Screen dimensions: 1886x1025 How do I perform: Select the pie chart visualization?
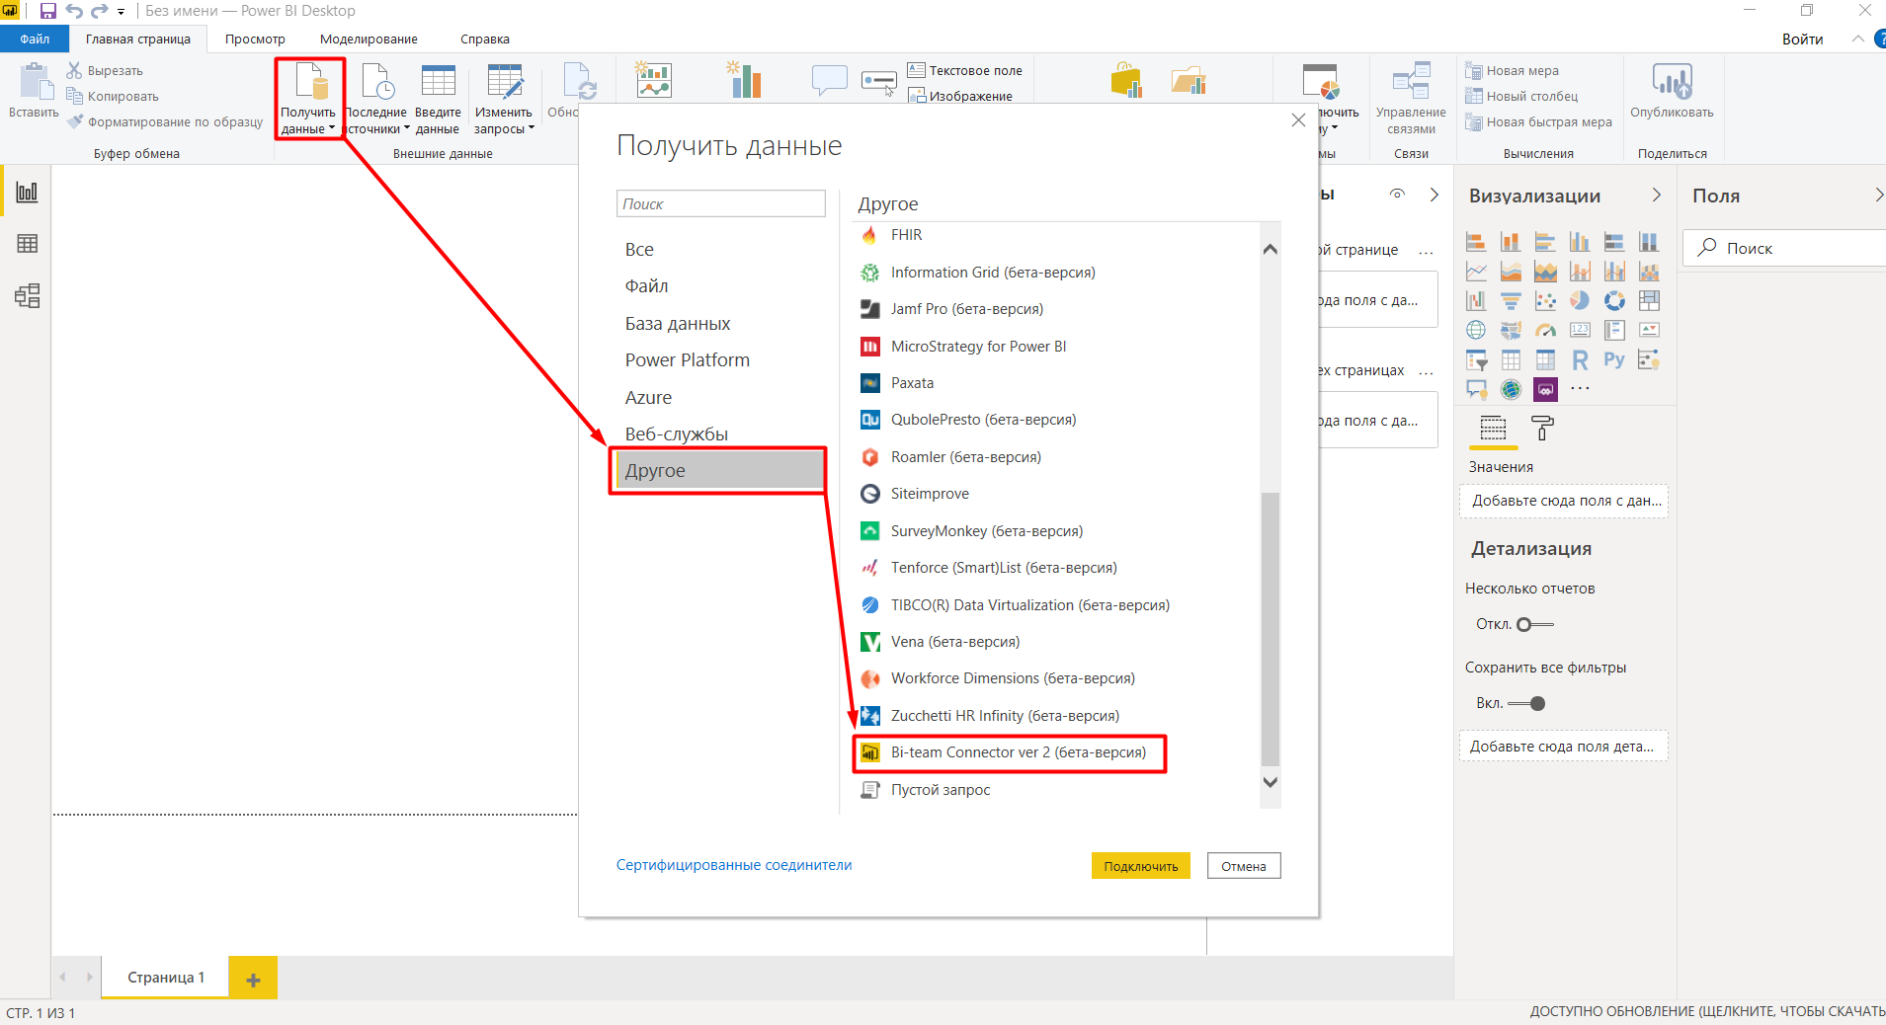pos(1580,301)
